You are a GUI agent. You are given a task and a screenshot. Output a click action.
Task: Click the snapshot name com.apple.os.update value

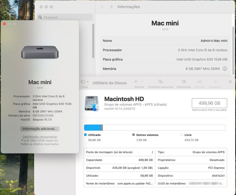pos(135,183)
